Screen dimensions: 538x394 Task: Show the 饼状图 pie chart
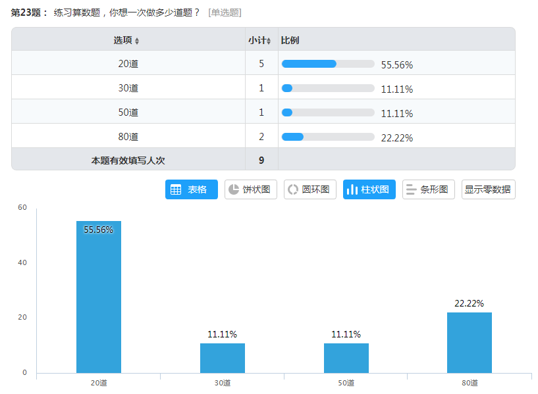click(x=251, y=189)
